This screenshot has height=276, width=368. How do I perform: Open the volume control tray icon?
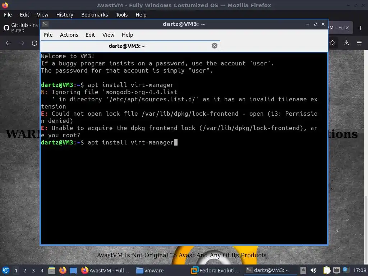coord(313,270)
